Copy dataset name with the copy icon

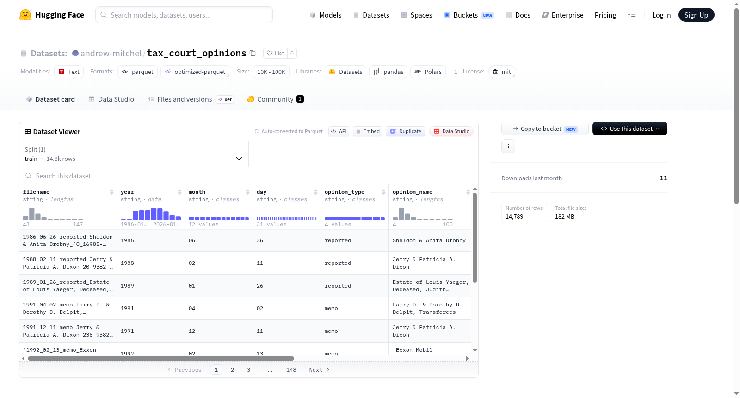pyautogui.click(x=253, y=53)
